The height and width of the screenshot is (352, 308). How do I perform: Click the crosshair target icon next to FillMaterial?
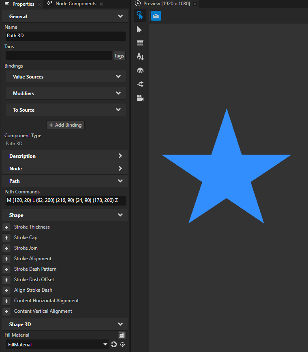(122, 344)
